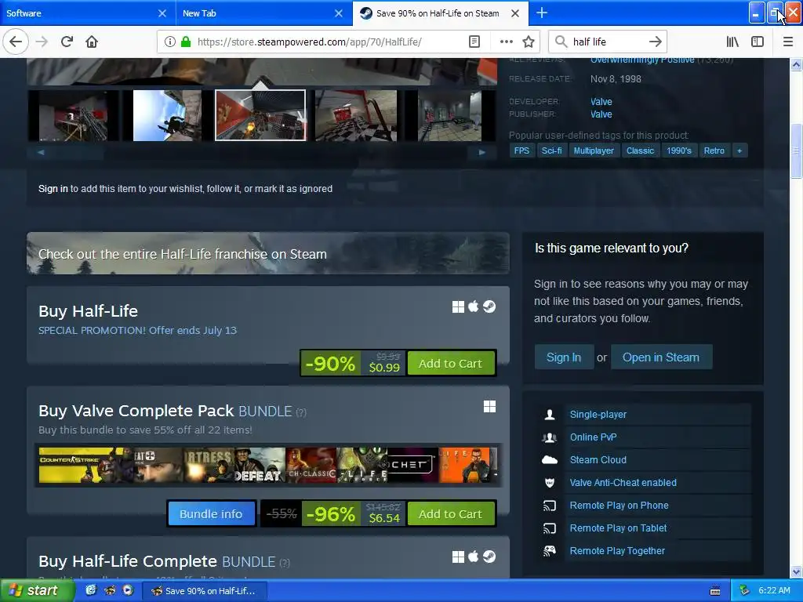Open the Sci-fi tag
This screenshot has height=602, width=803.
(x=551, y=150)
